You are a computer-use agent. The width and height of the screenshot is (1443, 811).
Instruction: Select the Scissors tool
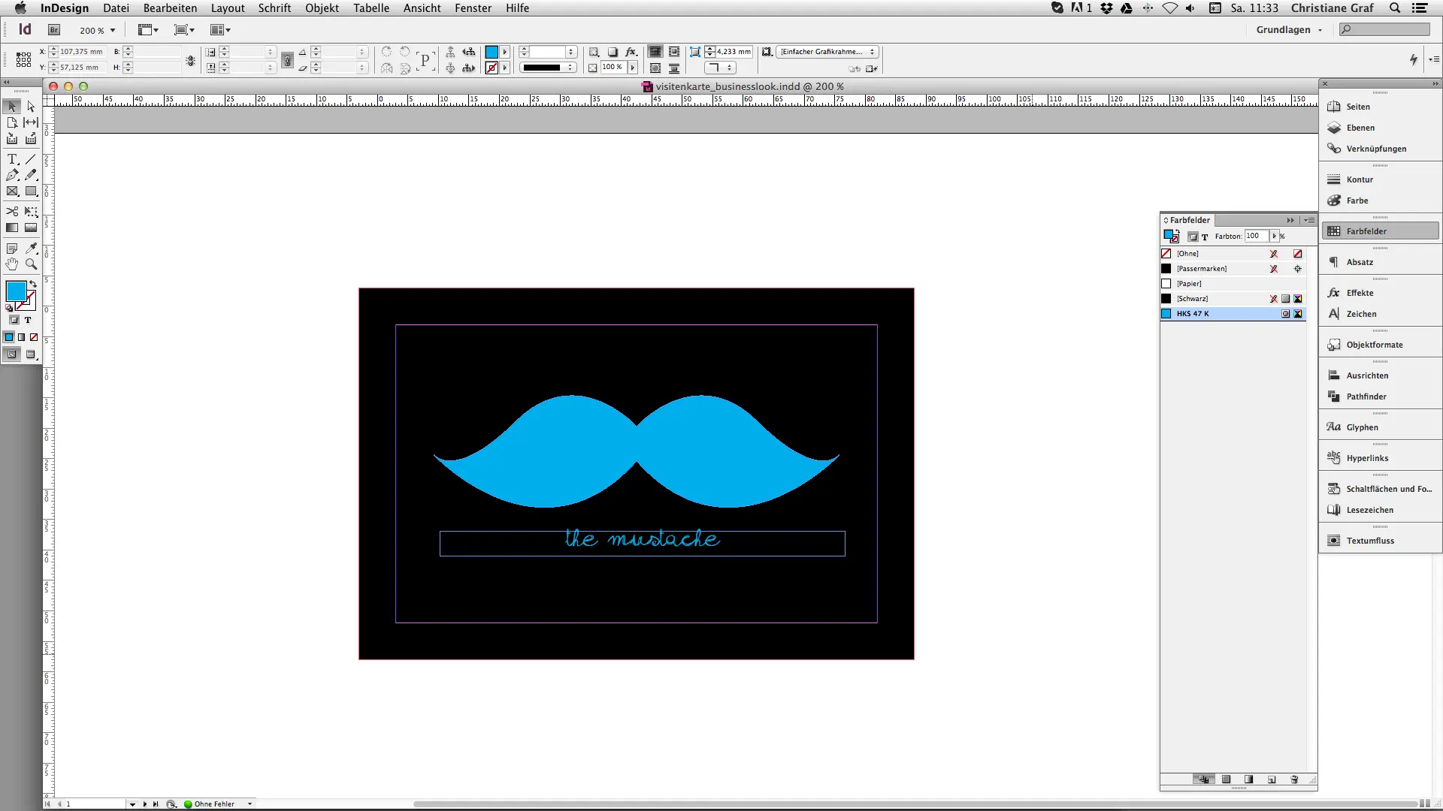point(12,212)
